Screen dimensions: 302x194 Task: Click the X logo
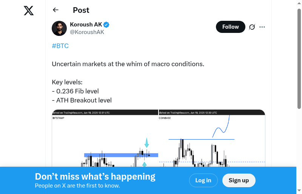pyautogui.click(x=29, y=11)
